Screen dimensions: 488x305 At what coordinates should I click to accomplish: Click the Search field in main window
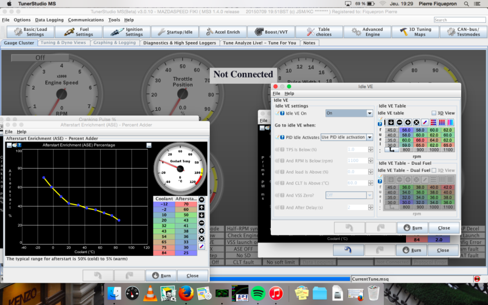pyautogui.click(x=460, y=20)
